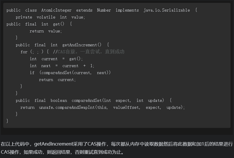This screenshot has height=158, width=234.
Task: Click 'int next = current + 1;' line
Action: pyautogui.click(x=62, y=66)
